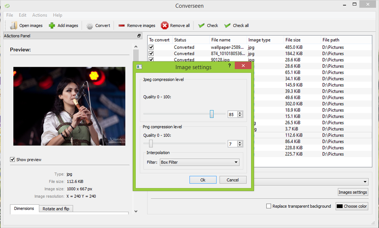Open the Edit menu
379x228 pixels.
click(x=22, y=15)
